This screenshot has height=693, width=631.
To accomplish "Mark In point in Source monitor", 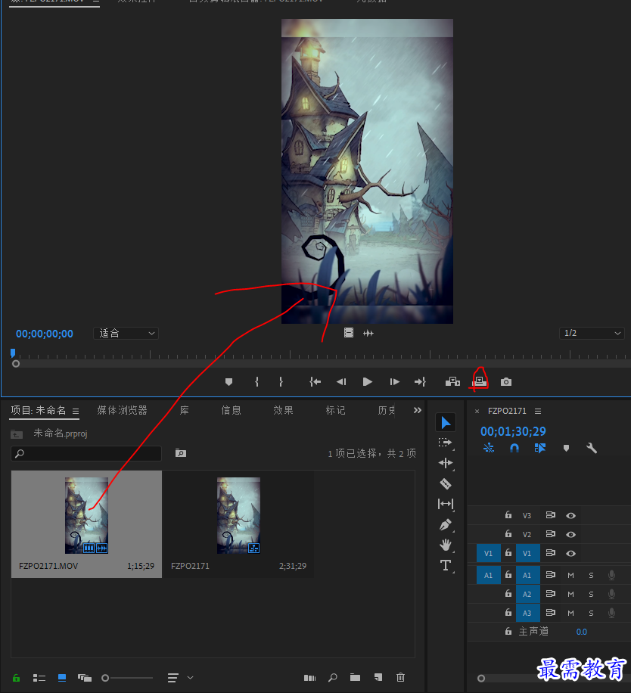I will click(256, 382).
